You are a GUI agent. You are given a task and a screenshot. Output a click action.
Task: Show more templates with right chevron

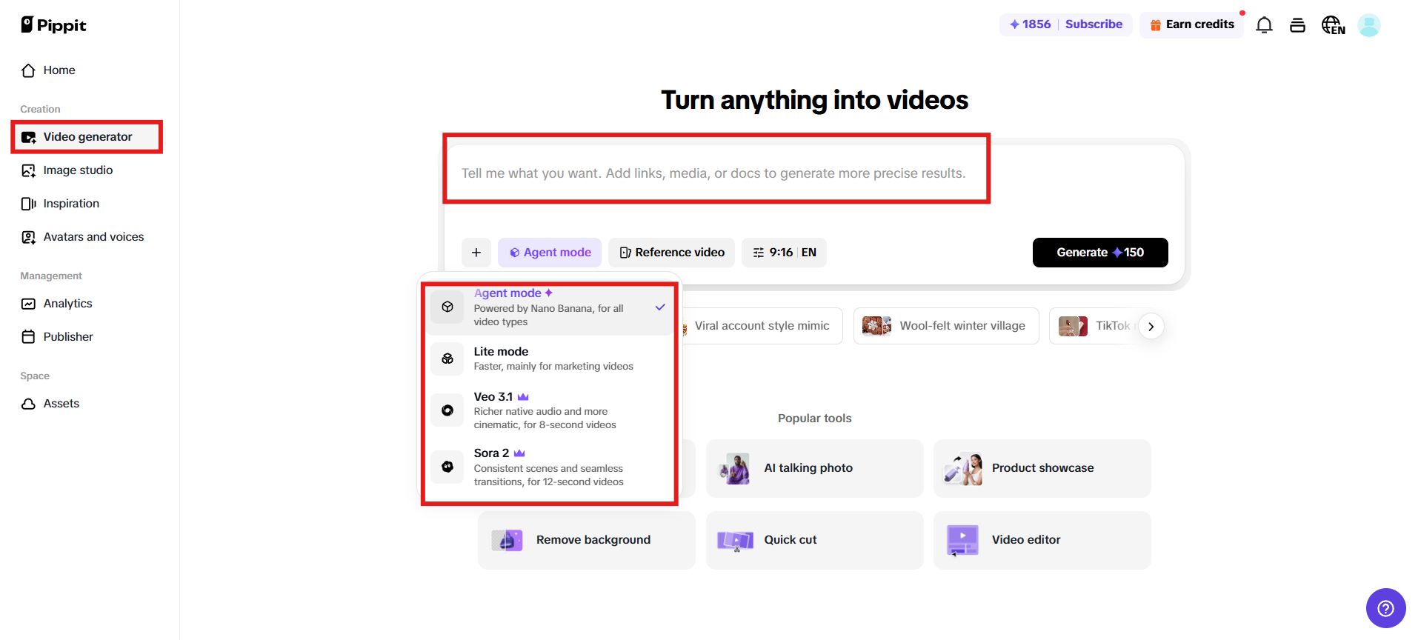click(x=1151, y=327)
